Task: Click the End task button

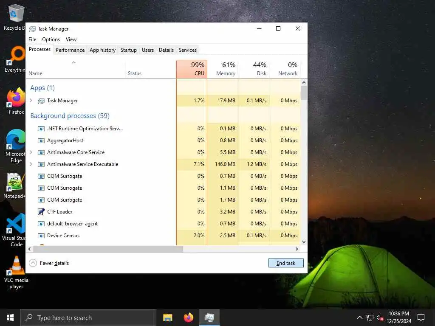Action: [286, 263]
